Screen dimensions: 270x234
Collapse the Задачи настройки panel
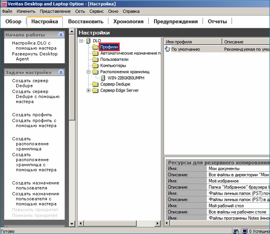point(61,72)
